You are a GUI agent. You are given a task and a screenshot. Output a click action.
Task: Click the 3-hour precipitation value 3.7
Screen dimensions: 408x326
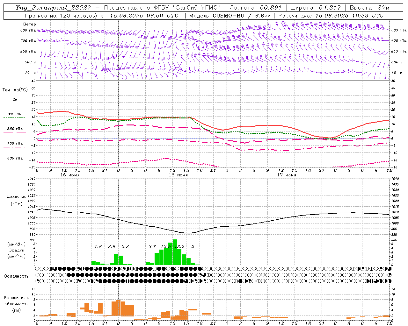(x=152, y=246)
